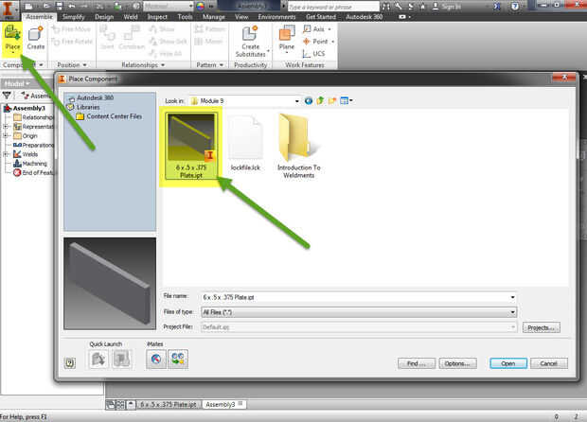Click the Joint relationship tool
Screen dimensions: 587x422
[x=107, y=38]
